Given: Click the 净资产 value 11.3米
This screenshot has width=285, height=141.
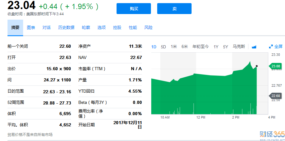Looking at the screenshot, I should (x=135, y=46).
